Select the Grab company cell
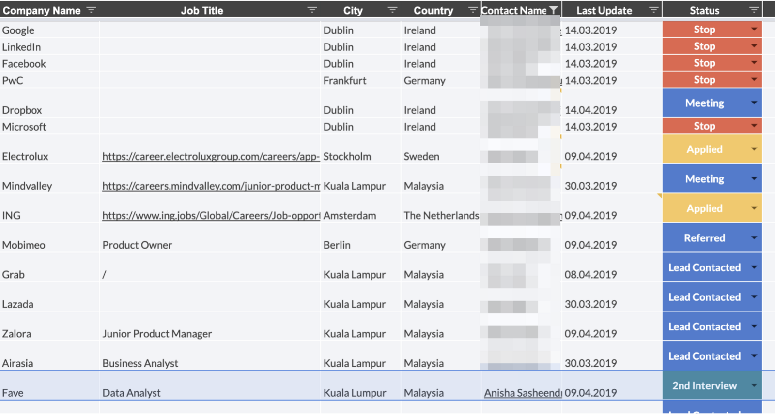 pyautogui.click(x=49, y=267)
